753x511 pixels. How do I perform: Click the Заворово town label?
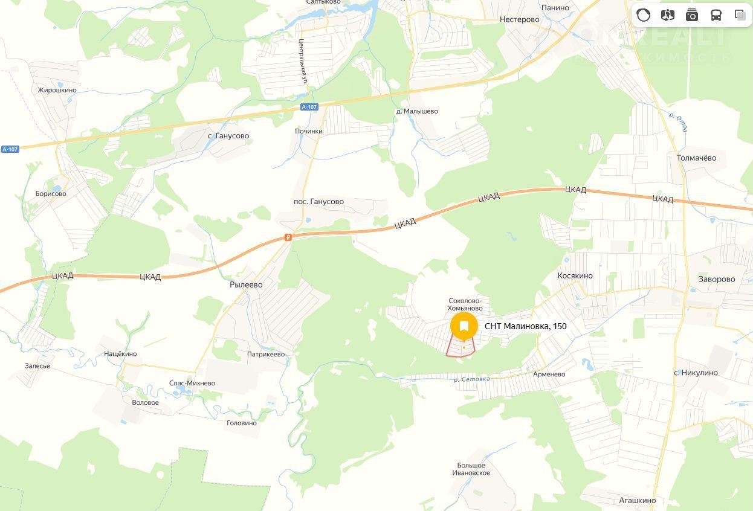coord(717,279)
